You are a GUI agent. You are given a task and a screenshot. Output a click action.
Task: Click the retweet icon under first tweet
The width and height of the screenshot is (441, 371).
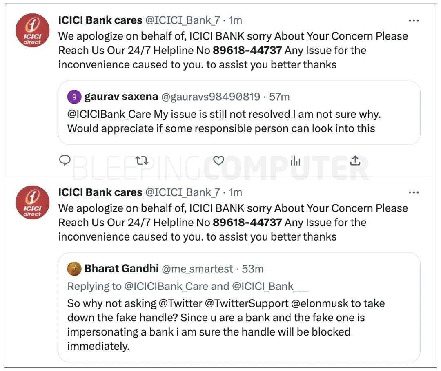click(142, 161)
